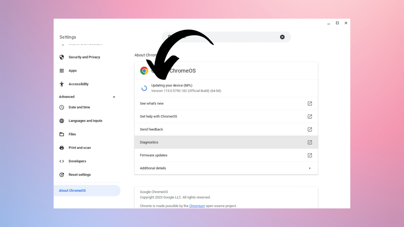Click external link icon for Send feedback
Image resolution: width=404 pixels, height=227 pixels.
pyautogui.click(x=310, y=129)
